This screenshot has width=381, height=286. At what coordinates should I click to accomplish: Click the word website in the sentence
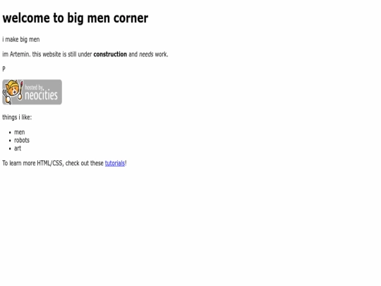(52, 54)
